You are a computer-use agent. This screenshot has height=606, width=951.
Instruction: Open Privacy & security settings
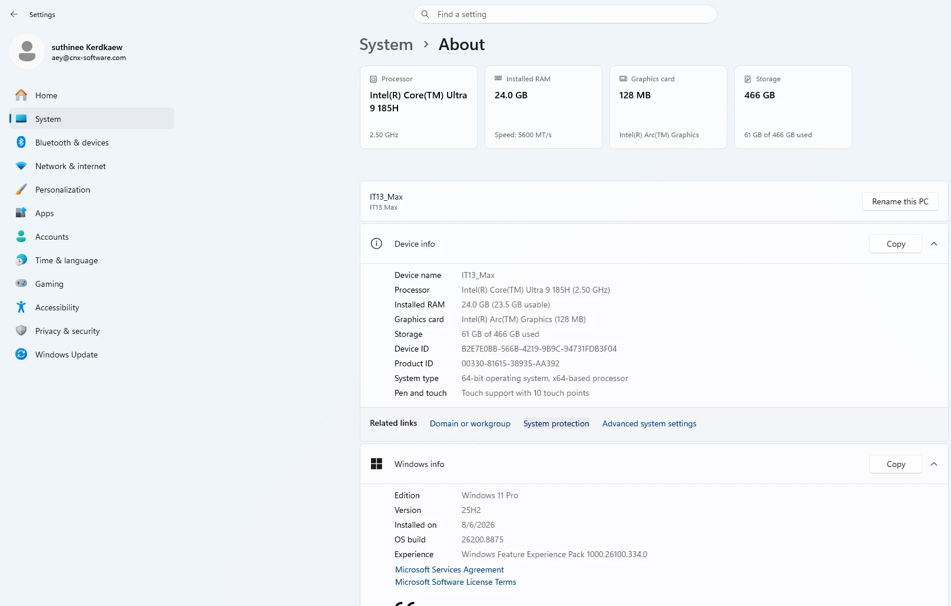(92, 331)
